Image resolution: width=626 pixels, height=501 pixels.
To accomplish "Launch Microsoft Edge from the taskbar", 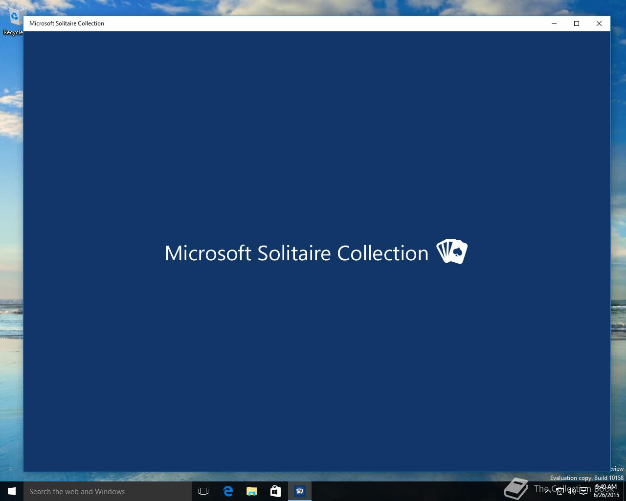I will pos(228,491).
